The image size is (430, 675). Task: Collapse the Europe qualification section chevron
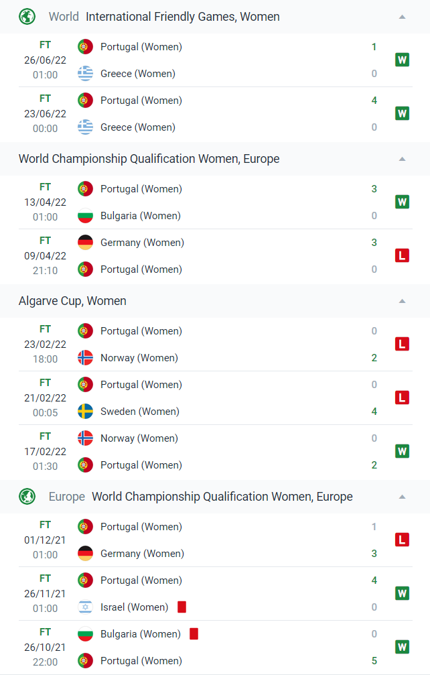402,497
